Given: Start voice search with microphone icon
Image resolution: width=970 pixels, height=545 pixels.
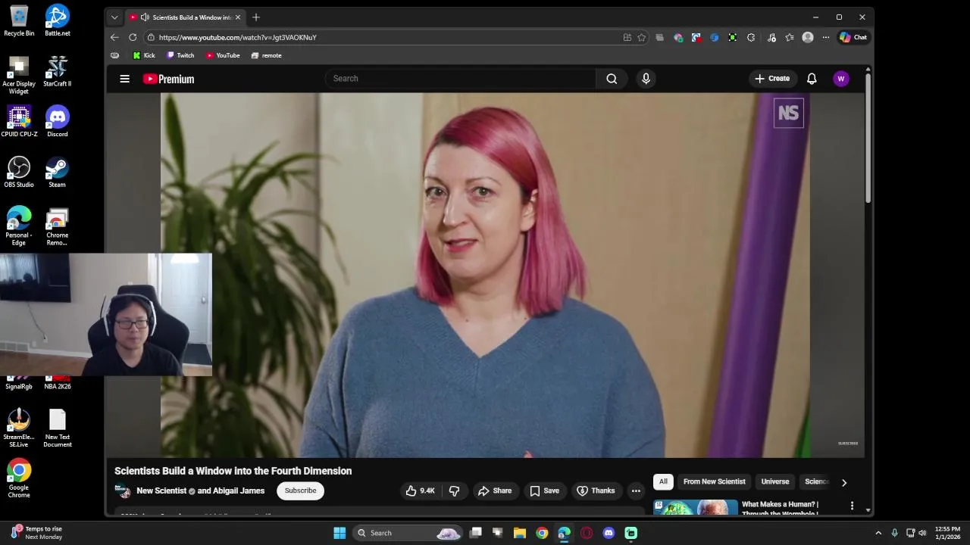Looking at the screenshot, I should tap(646, 79).
